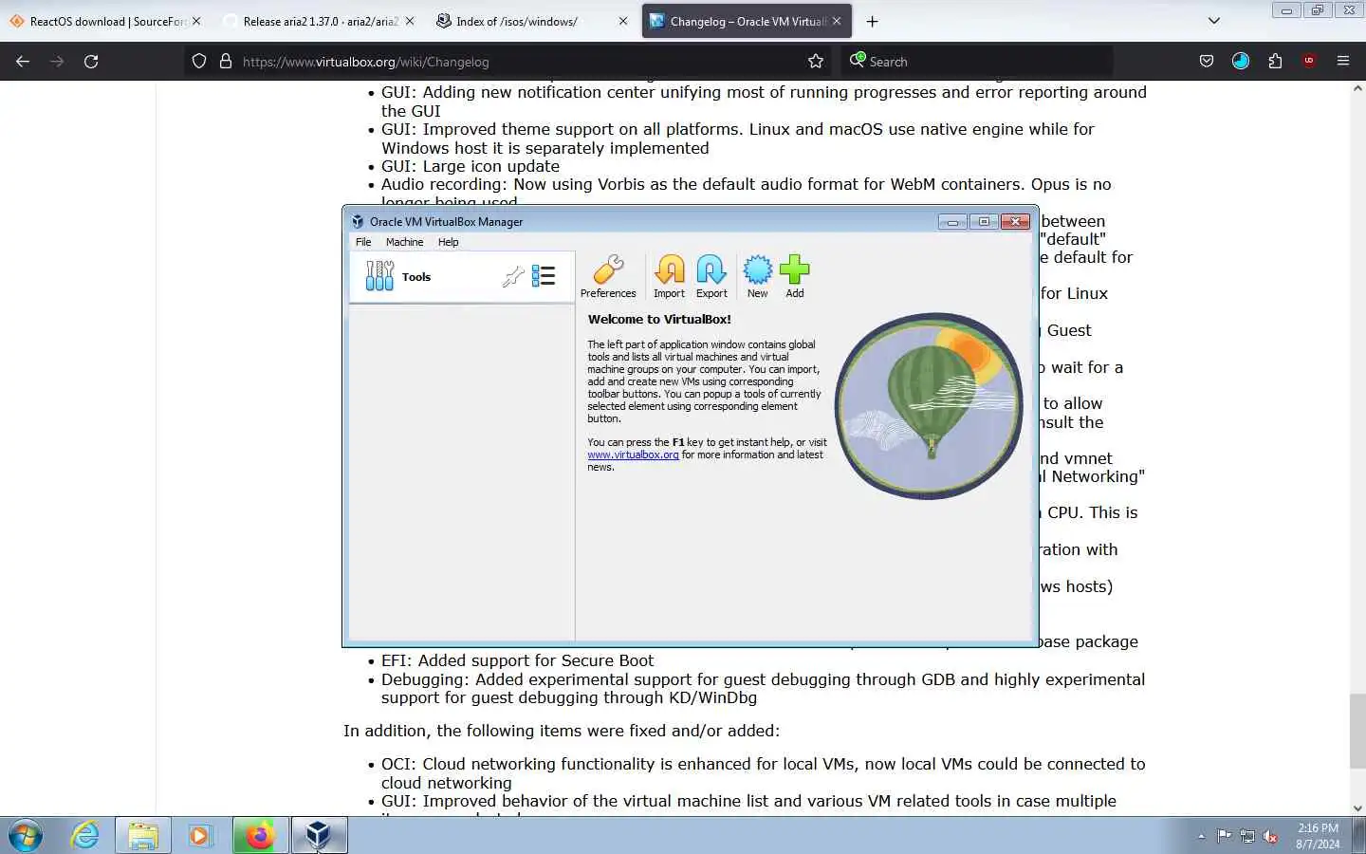Bookmark this page with star icon
The height and width of the screenshot is (854, 1366).
pyautogui.click(x=816, y=62)
